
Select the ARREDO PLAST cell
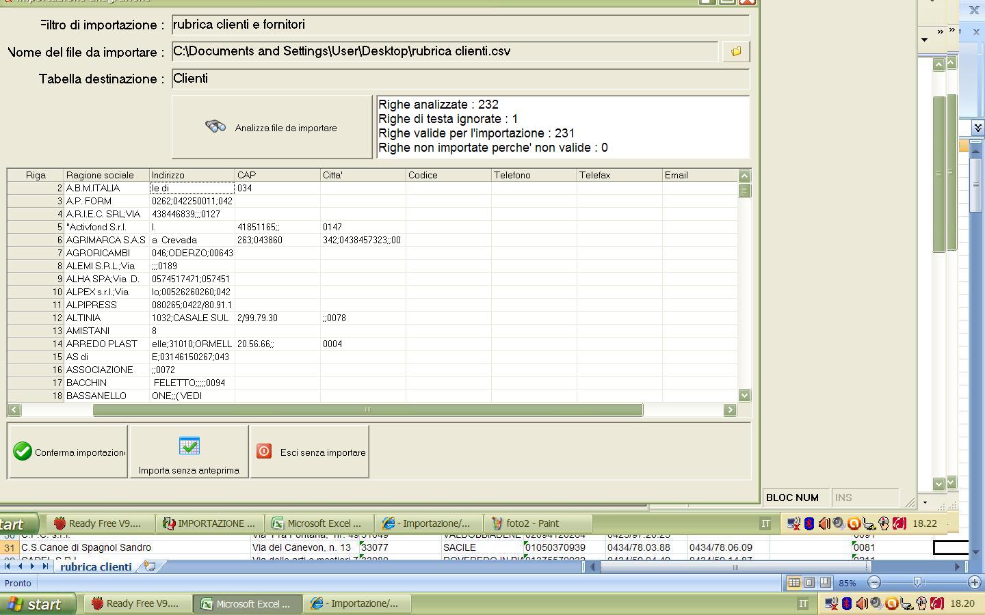point(107,344)
